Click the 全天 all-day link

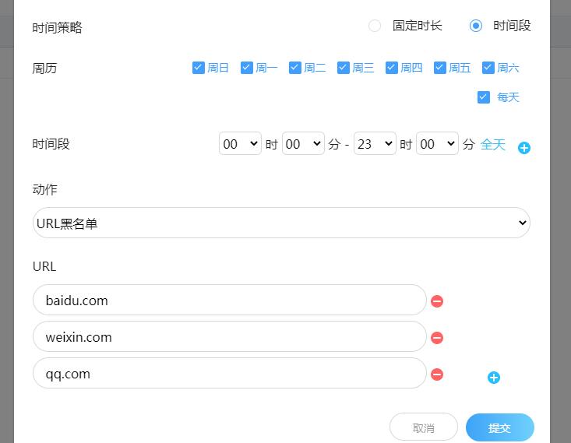[x=493, y=144]
